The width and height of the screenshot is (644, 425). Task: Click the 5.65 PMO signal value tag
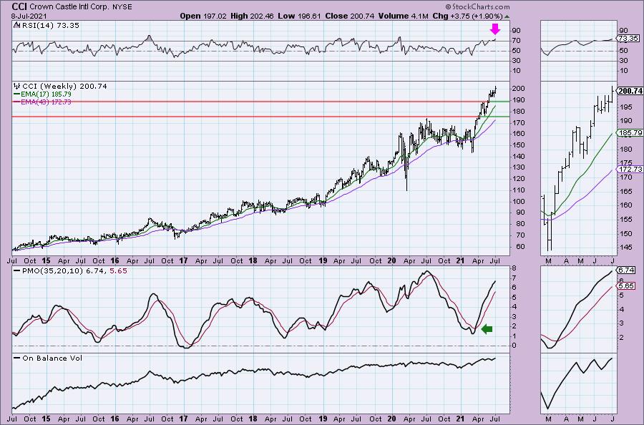tap(626, 285)
